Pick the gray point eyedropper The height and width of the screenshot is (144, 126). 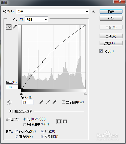(x=48, y=102)
